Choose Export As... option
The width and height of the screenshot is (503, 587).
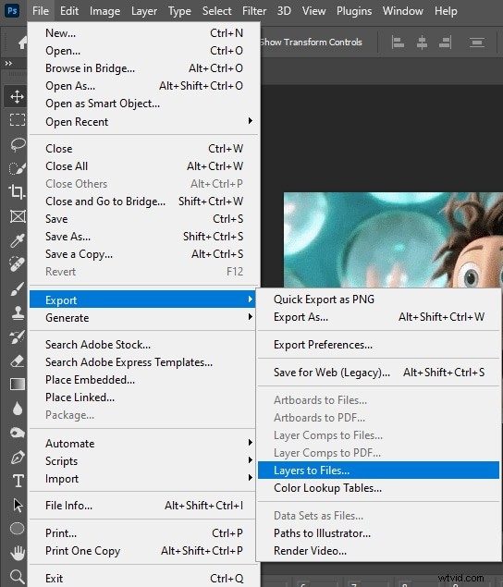[x=378, y=317]
